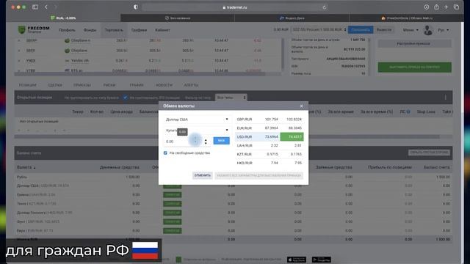
Task: Switch to the Сделки tab
Action: point(55,85)
